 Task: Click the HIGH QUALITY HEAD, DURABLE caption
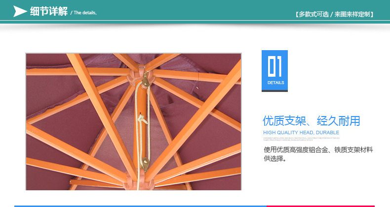point(301,132)
